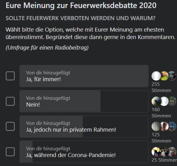The height and width of the screenshot is (166, 177).
Task: Open the blank profile avatar in the 160 Stimmen row
Action: (164, 101)
